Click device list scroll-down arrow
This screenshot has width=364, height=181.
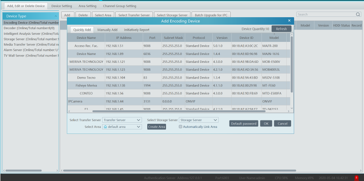[x=292, y=108]
